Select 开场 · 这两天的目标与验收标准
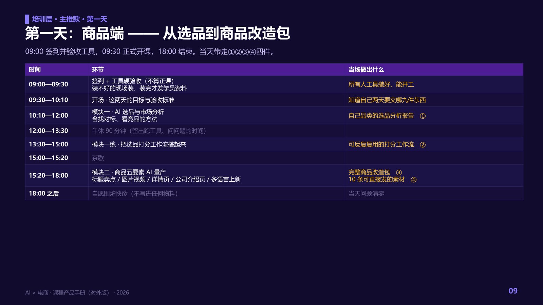This screenshot has height=305, width=543. [x=133, y=100]
